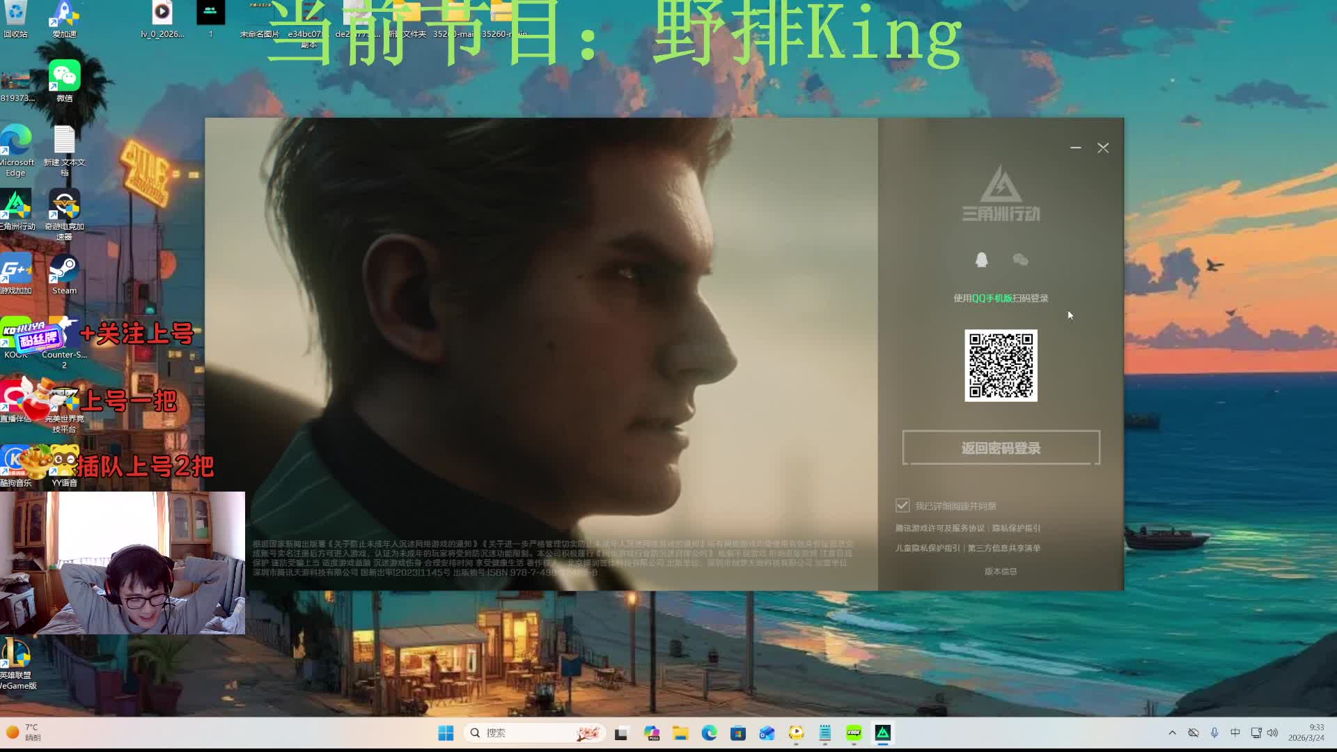Switch to WeChat login icon
This screenshot has width=1337, height=752.
pyautogui.click(x=1020, y=260)
